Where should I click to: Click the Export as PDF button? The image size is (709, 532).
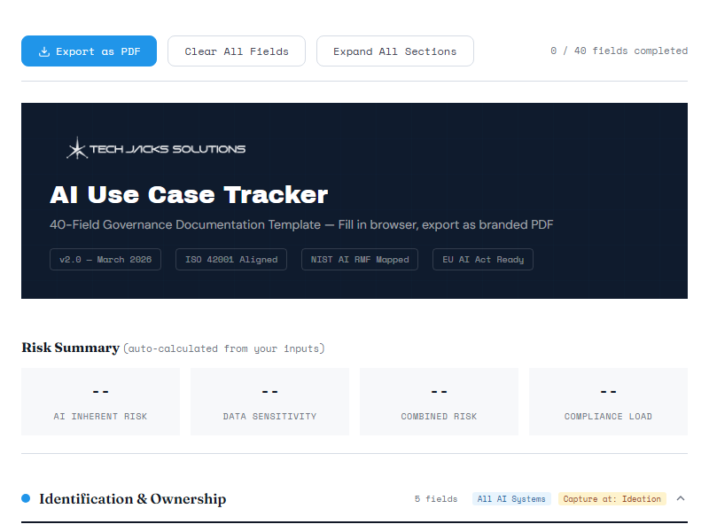[89, 51]
